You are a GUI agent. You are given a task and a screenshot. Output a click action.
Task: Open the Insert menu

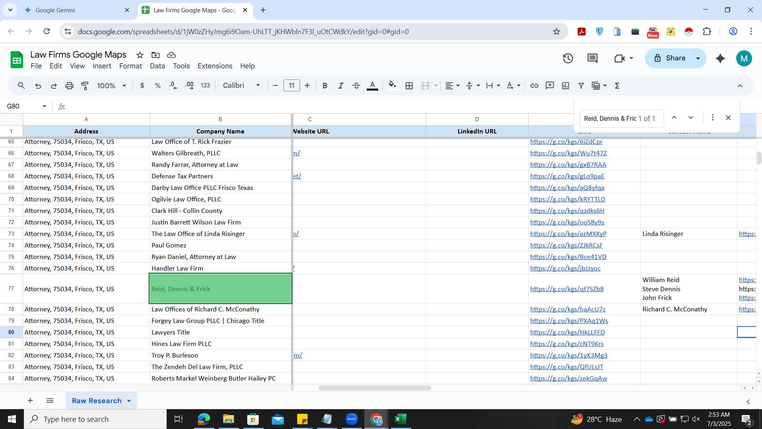(x=102, y=66)
